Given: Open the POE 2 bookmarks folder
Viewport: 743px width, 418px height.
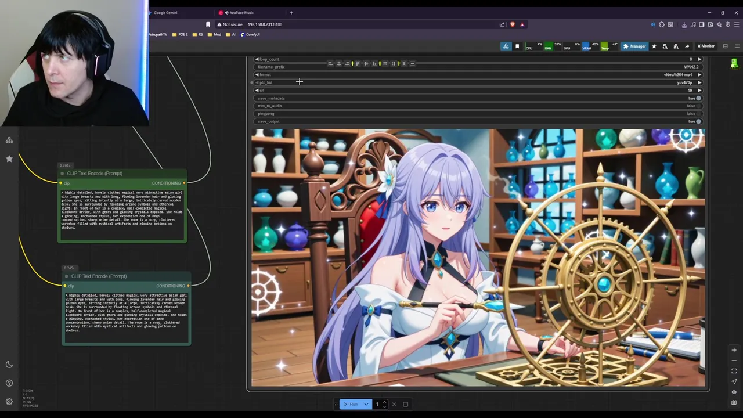Looking at the screenshot, I should pos(179,35).
